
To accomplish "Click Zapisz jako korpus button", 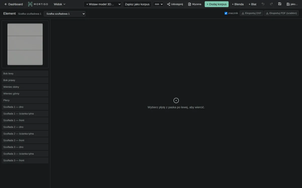I will tap(137, 4).
